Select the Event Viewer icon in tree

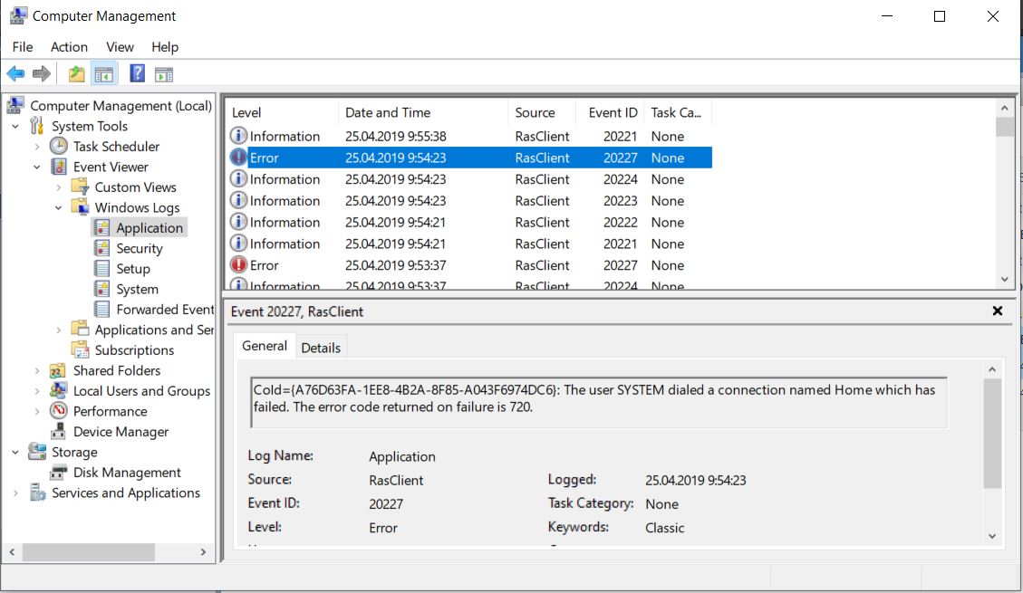(59, 167)
